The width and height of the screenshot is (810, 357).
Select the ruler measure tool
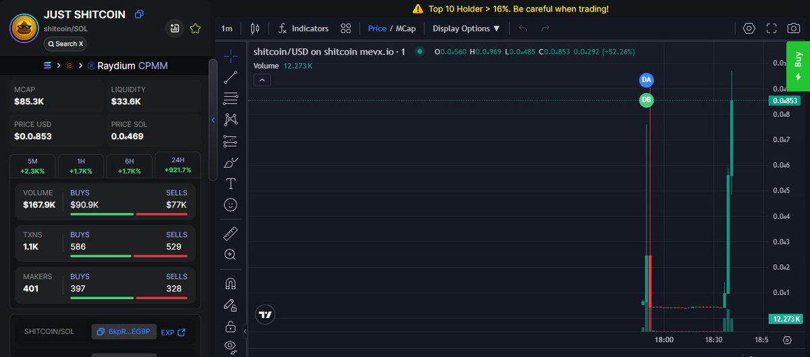tap(231, 233)
